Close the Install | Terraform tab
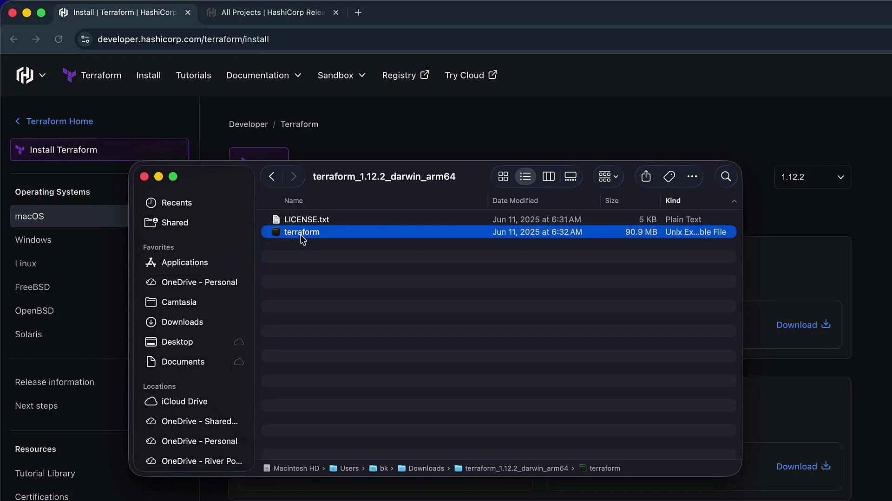The height and width of the screenshot is (501, 892). 188,13
